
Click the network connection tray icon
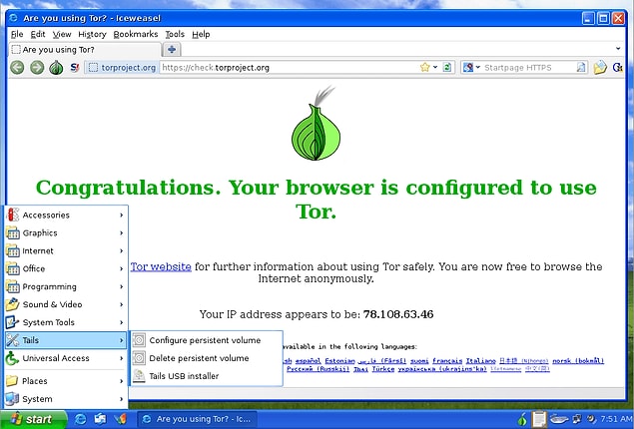click(577, 419)
